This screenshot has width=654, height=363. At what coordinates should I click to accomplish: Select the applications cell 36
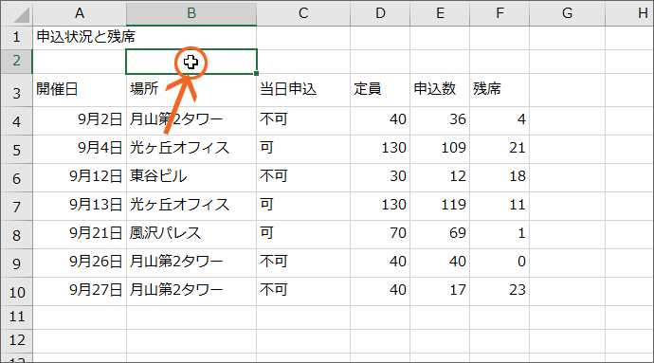[x=440, y=121]
